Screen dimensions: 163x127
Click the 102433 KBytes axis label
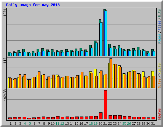point(5,95)
